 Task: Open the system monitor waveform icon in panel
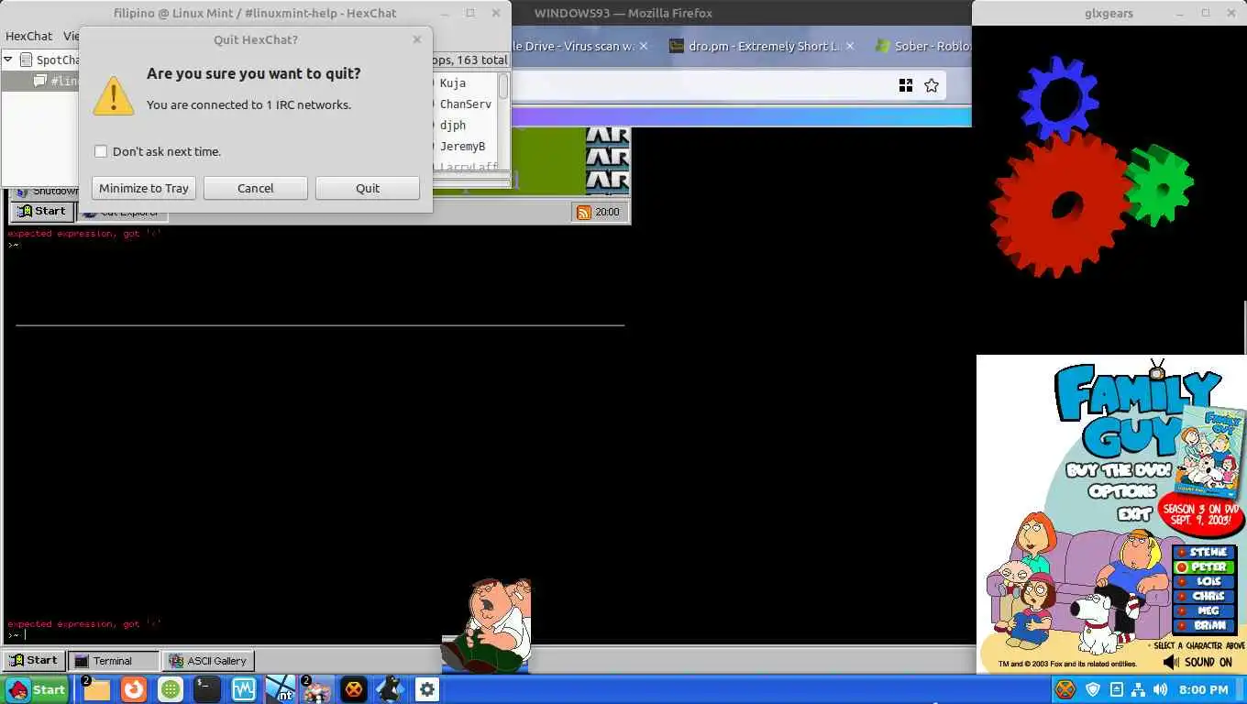244,689
